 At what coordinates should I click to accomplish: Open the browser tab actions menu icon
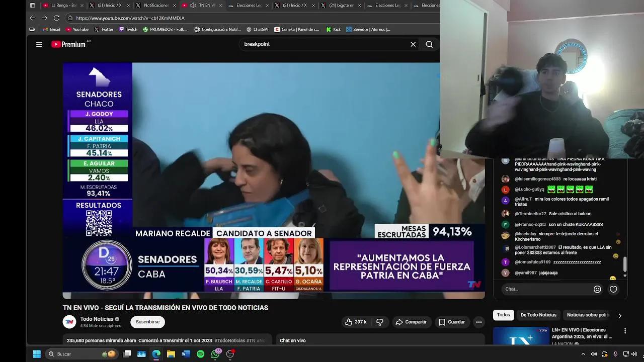pyautogui.click(x=33, y=6)
